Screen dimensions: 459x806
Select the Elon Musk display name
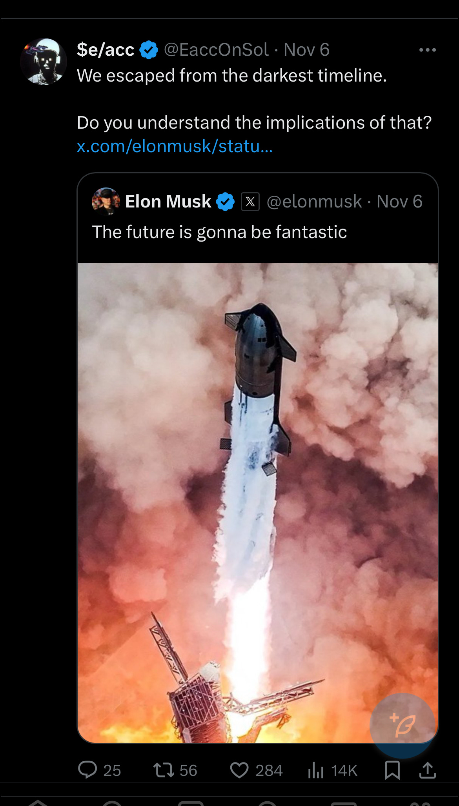[168, 202]
